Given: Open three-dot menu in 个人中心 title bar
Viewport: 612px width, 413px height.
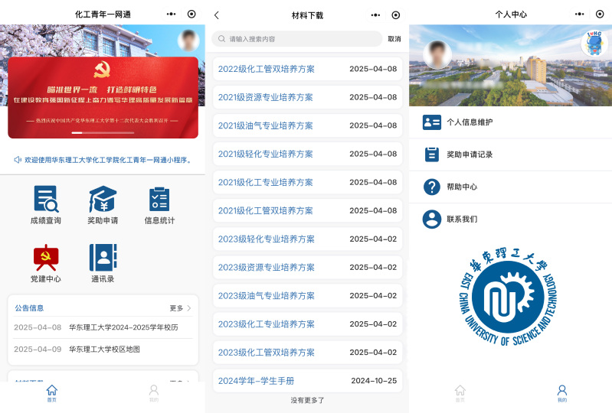Looking at the screenshot, I should (x=579, y=15).
